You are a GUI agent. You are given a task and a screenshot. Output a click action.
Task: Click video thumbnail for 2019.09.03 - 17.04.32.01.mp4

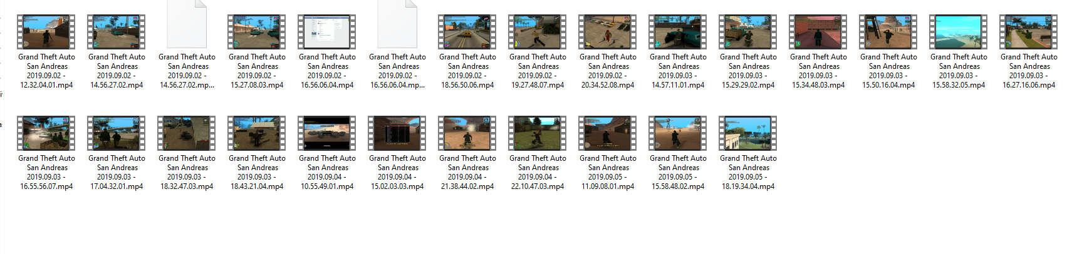click(x=117, y=133)
